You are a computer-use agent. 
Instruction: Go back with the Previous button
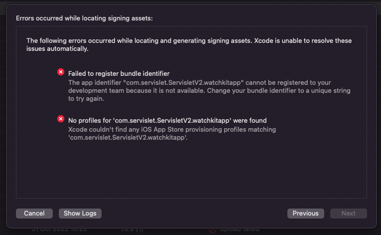[305, 213]
